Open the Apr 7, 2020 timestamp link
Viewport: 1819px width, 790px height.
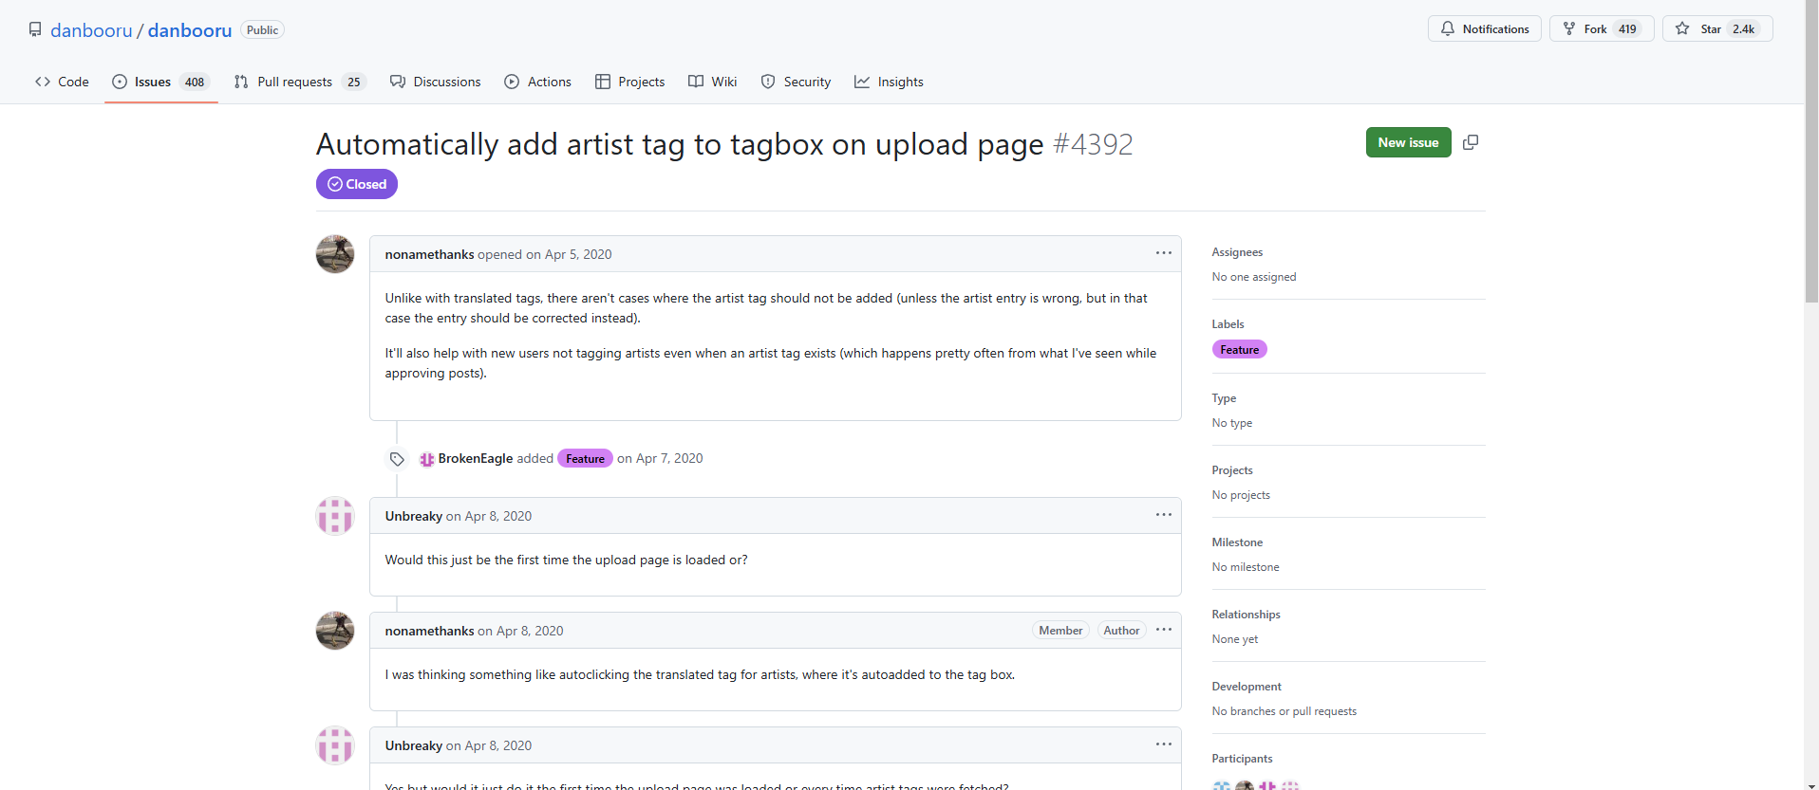point(669,458)
